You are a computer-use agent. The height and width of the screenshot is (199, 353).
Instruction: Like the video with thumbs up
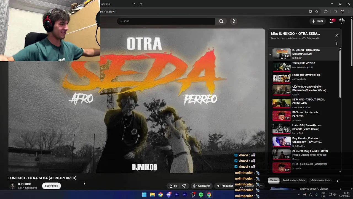[x=173, y=186]
